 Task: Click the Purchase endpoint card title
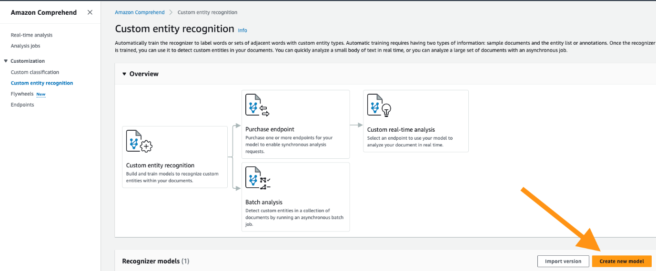(270, 129)
